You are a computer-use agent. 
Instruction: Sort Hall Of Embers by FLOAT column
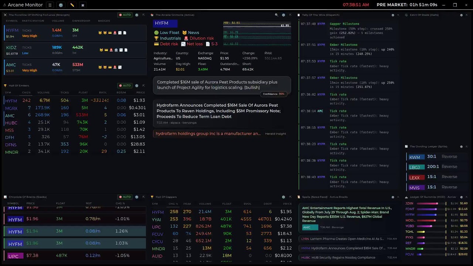[x=83, y=92]
